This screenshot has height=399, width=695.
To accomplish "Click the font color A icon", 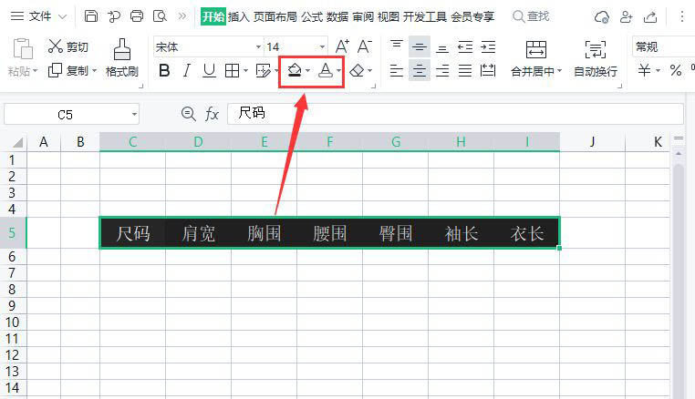I will [x=326, y=70].
